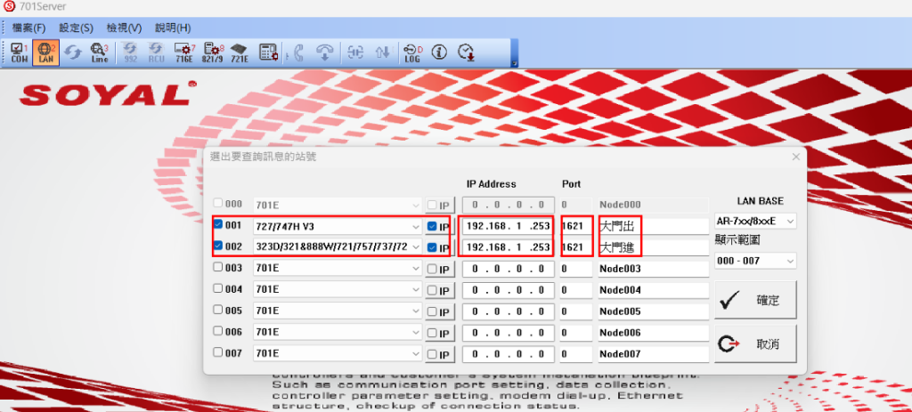Open the 說明(H) menu
The height and width of the screenshot is (412, 912).
[173, 28]
